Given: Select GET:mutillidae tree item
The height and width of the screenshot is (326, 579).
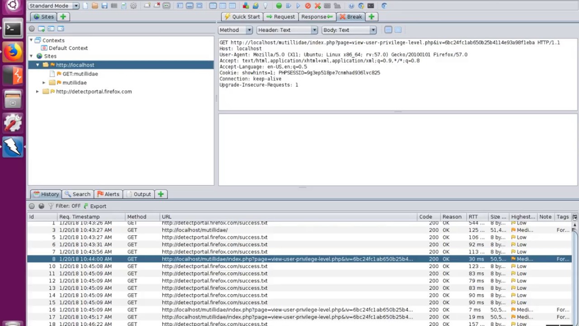Looking at the screenshot, I should 80,74.
